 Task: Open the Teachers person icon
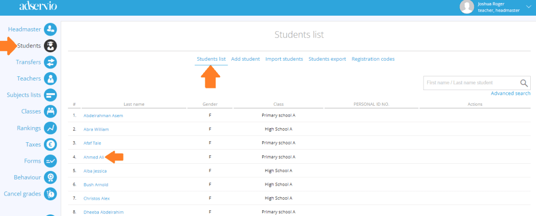50,78
